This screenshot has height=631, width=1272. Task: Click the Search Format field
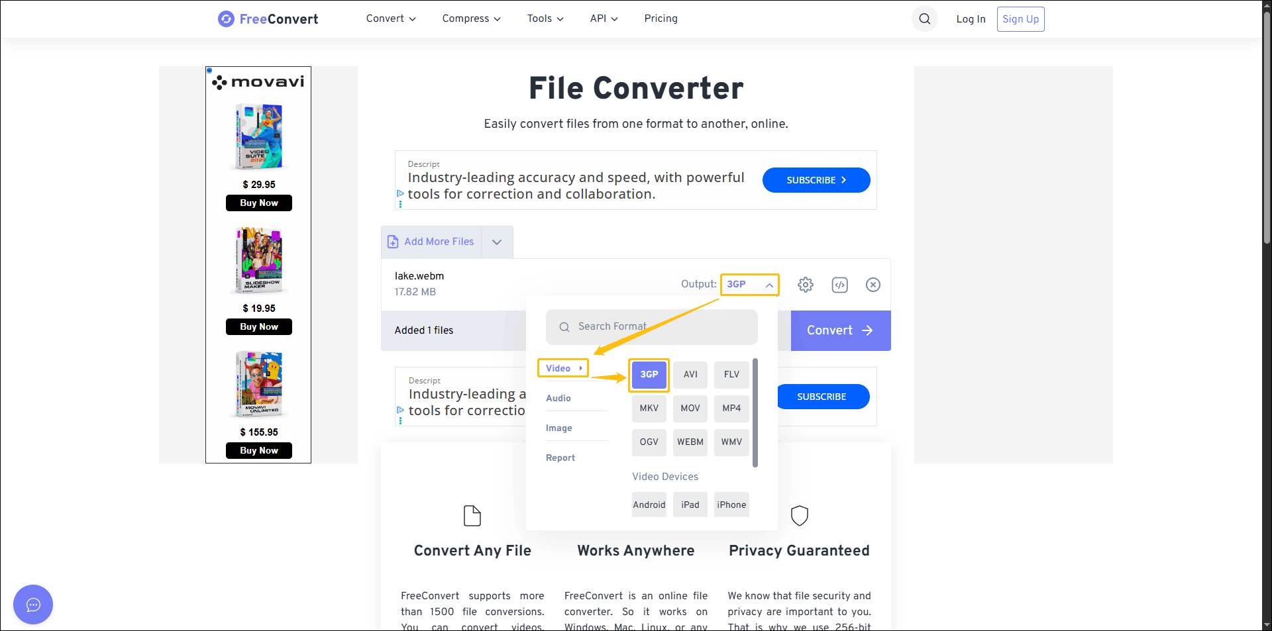coord(652,327)
